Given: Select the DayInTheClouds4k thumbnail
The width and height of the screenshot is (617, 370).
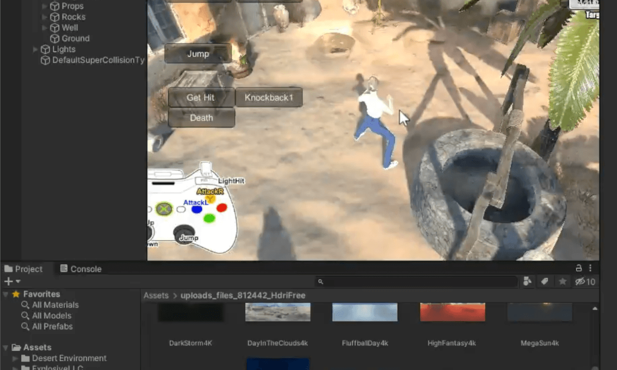Looking at the screenshot, I should click(278, 311).
